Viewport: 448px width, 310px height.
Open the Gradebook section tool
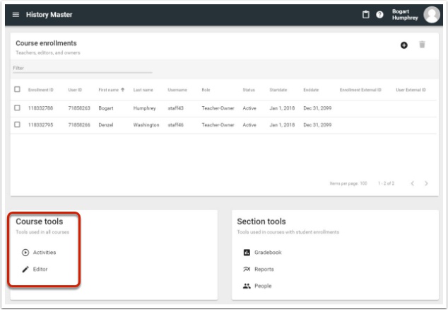(267, 252)
